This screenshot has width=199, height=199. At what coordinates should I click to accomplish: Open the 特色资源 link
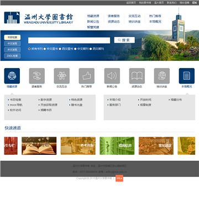(x=77, y=99)
